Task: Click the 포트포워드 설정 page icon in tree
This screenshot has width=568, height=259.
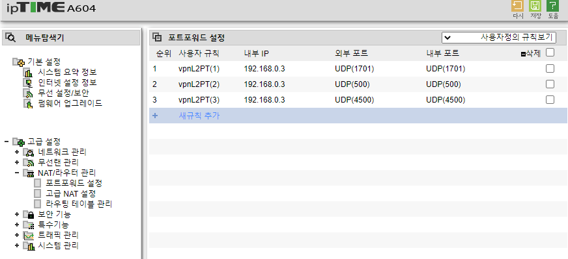Action: tap(38, 184)
